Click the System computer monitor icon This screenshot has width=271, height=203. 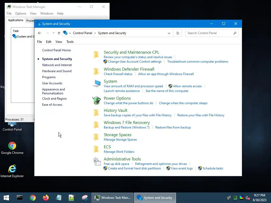pos(96,84)
